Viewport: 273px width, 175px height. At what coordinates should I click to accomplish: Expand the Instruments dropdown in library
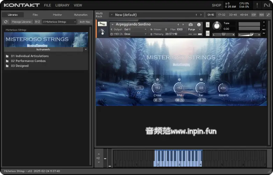(x=86, y=50)
